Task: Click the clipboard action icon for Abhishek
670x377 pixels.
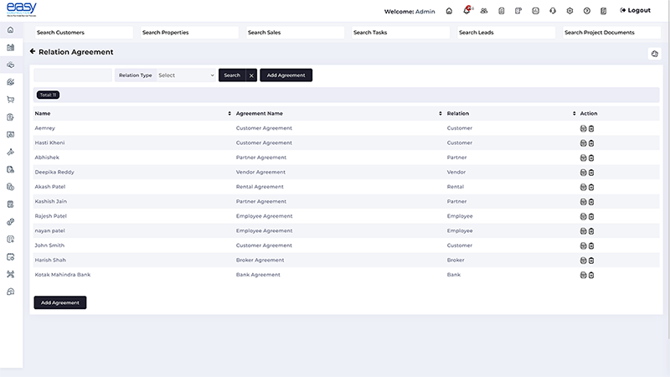Action: [x=591, y=158]
